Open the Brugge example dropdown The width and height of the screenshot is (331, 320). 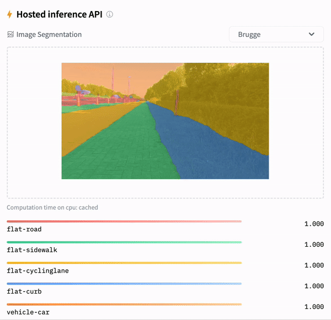276,34
